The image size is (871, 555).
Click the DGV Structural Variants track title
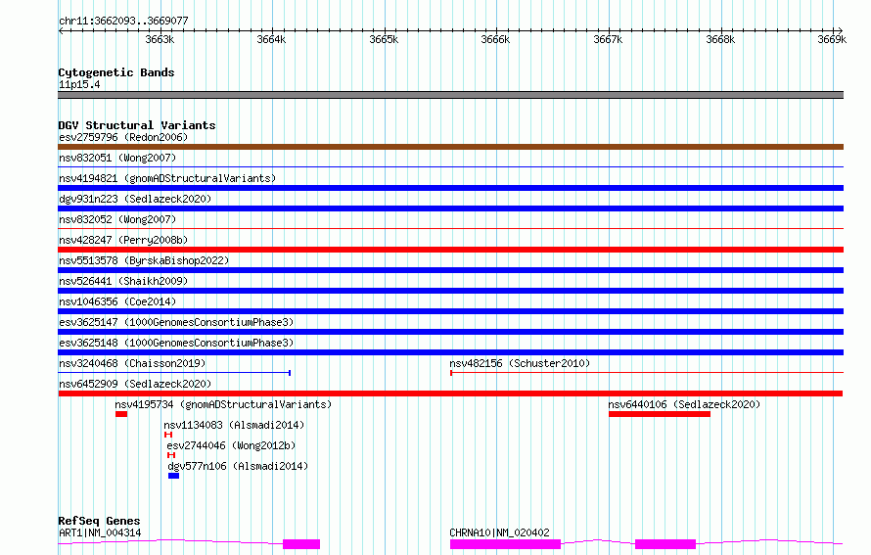pyautogui.click(x=137, y=125)
